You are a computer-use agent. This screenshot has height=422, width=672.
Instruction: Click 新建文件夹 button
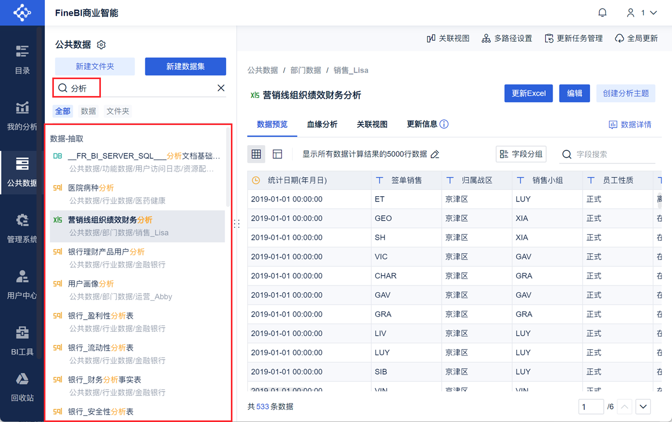pos(95,66)
